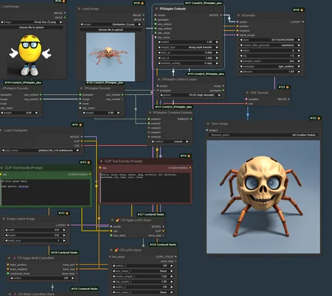Click the orange badge on Empty Latent #112 tag

(x=67, y=214)
